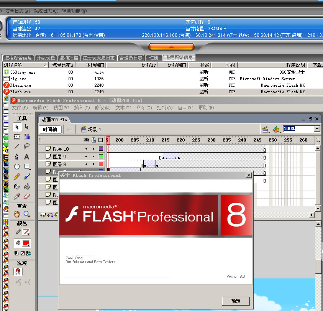
Task: Lock 图层 10 via its lock dot
Action: pyautogui.click(x=93, y=149)
